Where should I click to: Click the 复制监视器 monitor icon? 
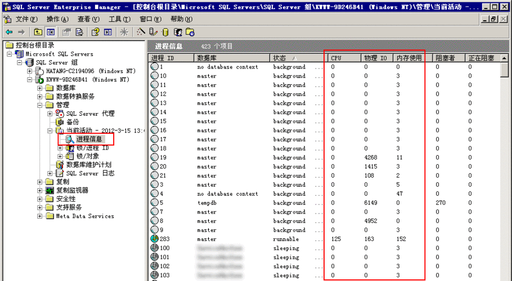coord(50,191)
